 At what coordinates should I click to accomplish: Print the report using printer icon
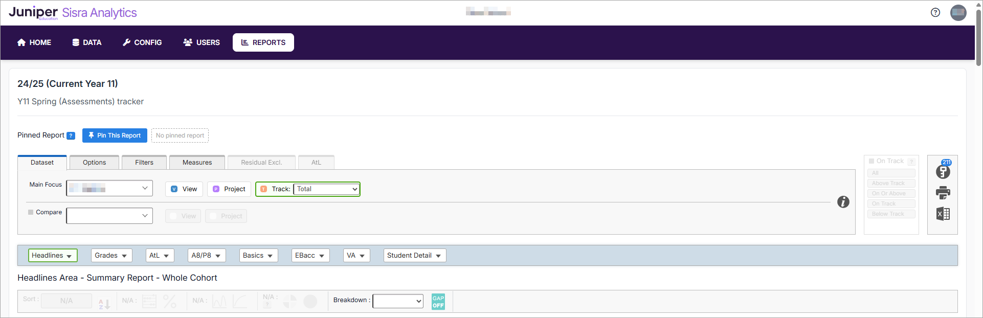point(943,193)
